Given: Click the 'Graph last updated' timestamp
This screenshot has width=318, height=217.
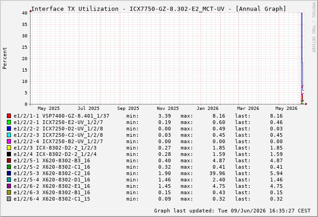Looking at the screenshot, I should (x=232, y=211).
